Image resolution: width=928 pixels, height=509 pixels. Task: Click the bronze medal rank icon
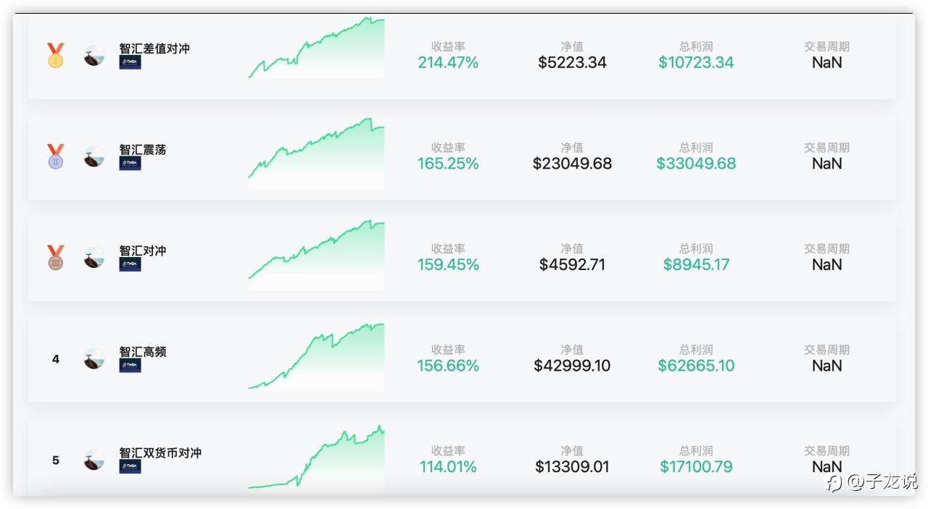[x=56, y=258]
